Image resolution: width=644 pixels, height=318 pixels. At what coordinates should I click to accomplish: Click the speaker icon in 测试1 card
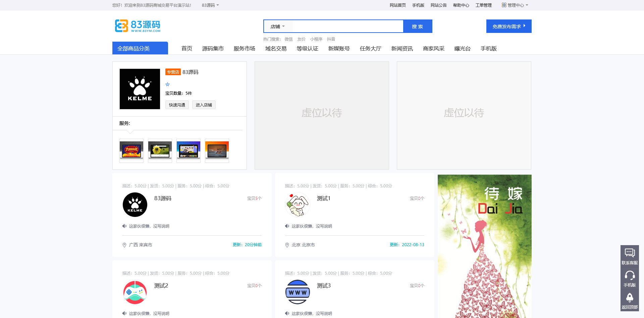click(287, 226)
